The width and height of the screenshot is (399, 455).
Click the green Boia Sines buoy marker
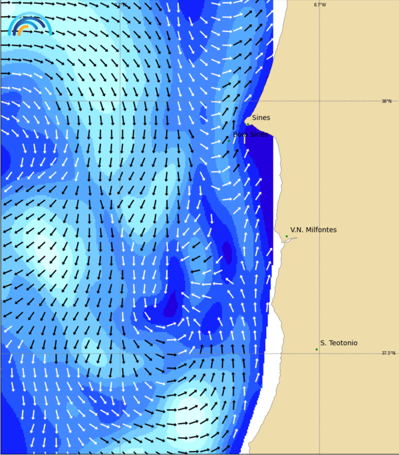point(228,140)
